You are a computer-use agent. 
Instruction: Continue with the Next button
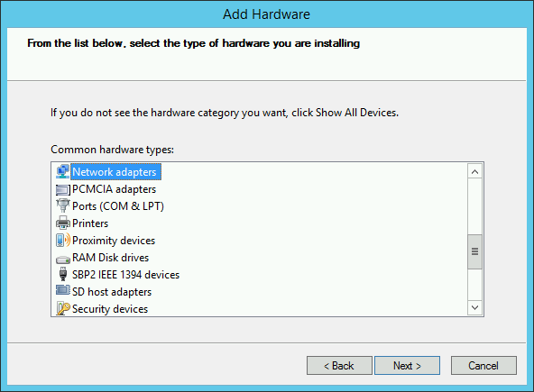(x=408, y=366)
